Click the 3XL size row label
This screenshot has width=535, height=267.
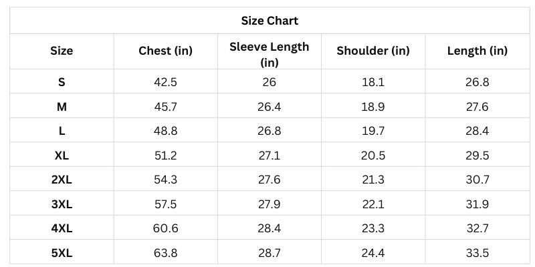[62, 204]
